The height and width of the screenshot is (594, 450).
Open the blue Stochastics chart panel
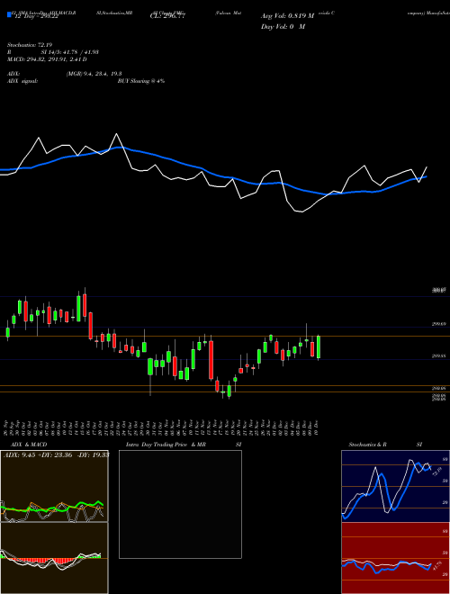point(395,486)
